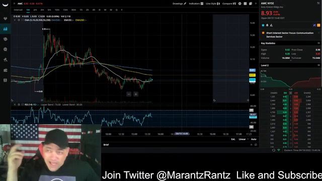Viewport: 322px width, 181px height.
Task: Click the refresh icon in status bar
Action: 274,150
